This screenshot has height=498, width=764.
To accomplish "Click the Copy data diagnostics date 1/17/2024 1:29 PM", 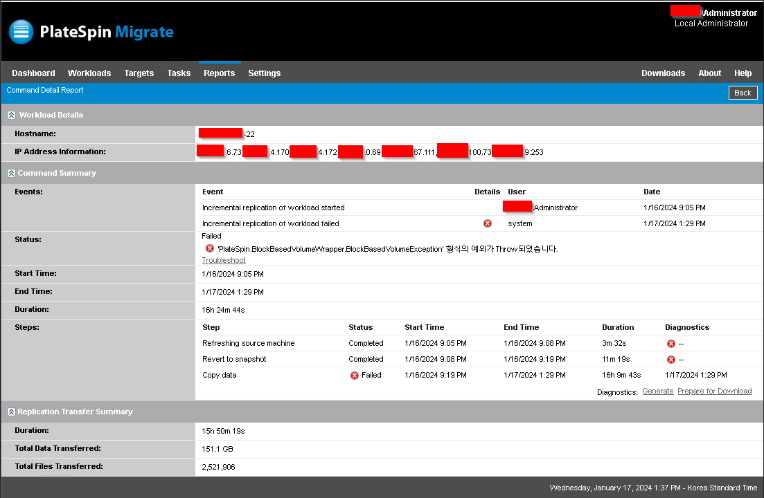I will (696, 375).
